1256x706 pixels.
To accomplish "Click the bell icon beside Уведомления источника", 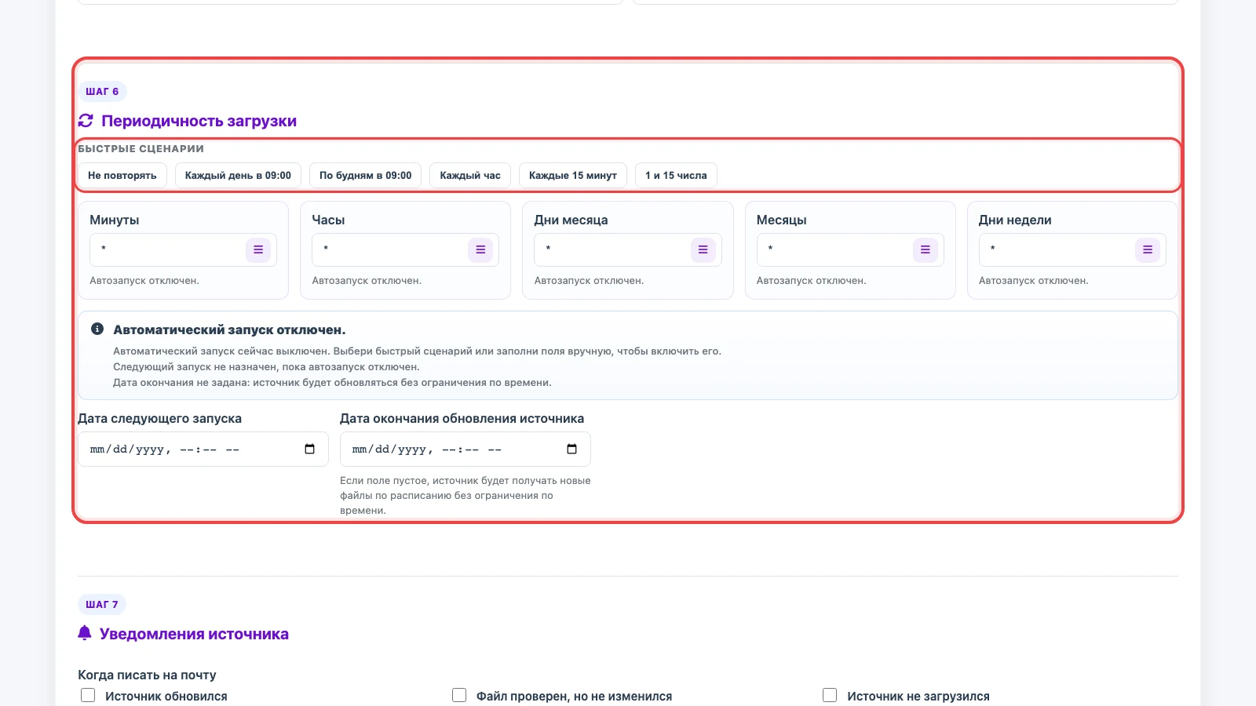I will pyautogui.click(x=85, y=632).
